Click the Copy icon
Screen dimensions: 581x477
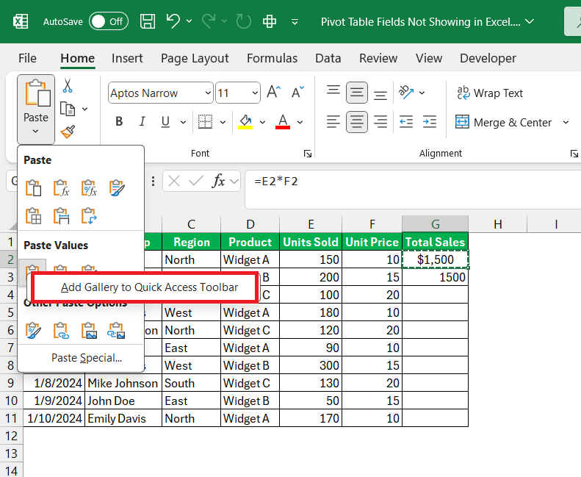(x=68, y=109)
